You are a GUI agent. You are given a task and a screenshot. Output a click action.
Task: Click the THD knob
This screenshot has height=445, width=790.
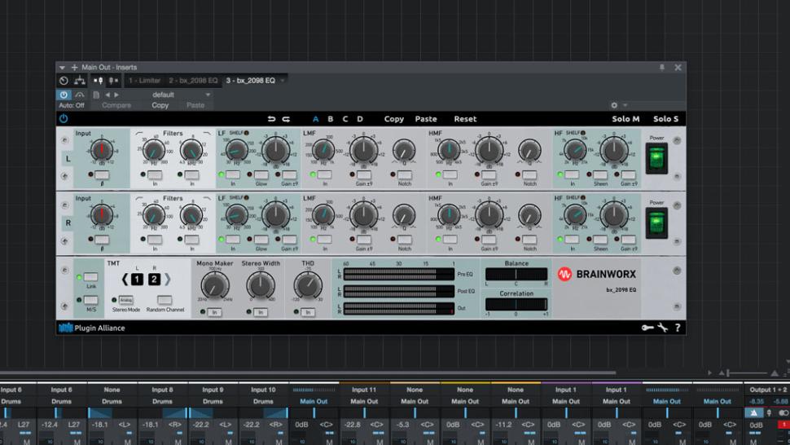click(308, 286)
